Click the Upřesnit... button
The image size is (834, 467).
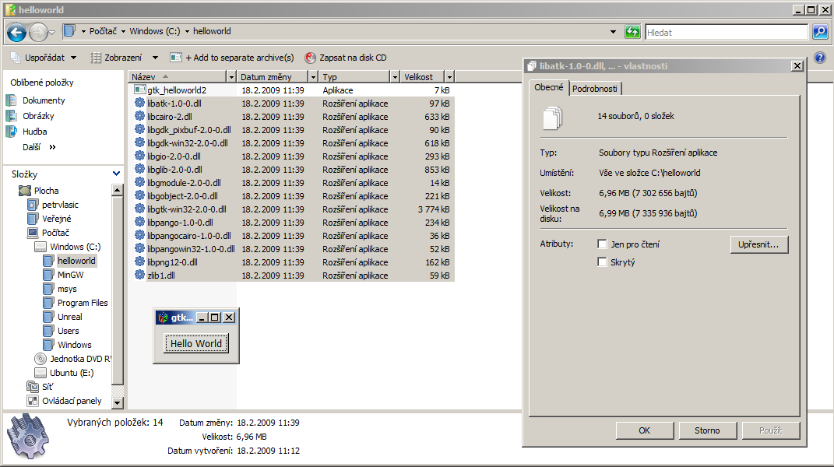point(759,244)
